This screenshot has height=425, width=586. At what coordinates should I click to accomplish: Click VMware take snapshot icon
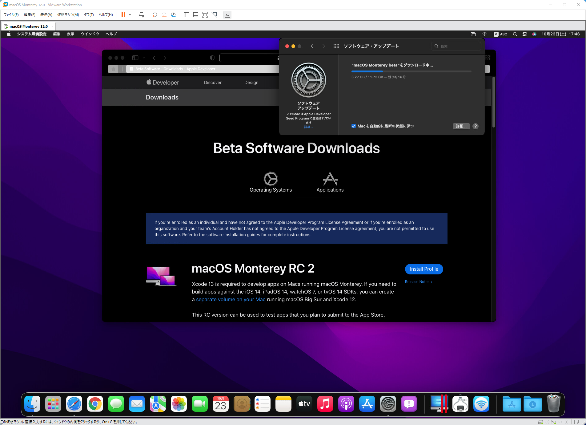point(155,15)
